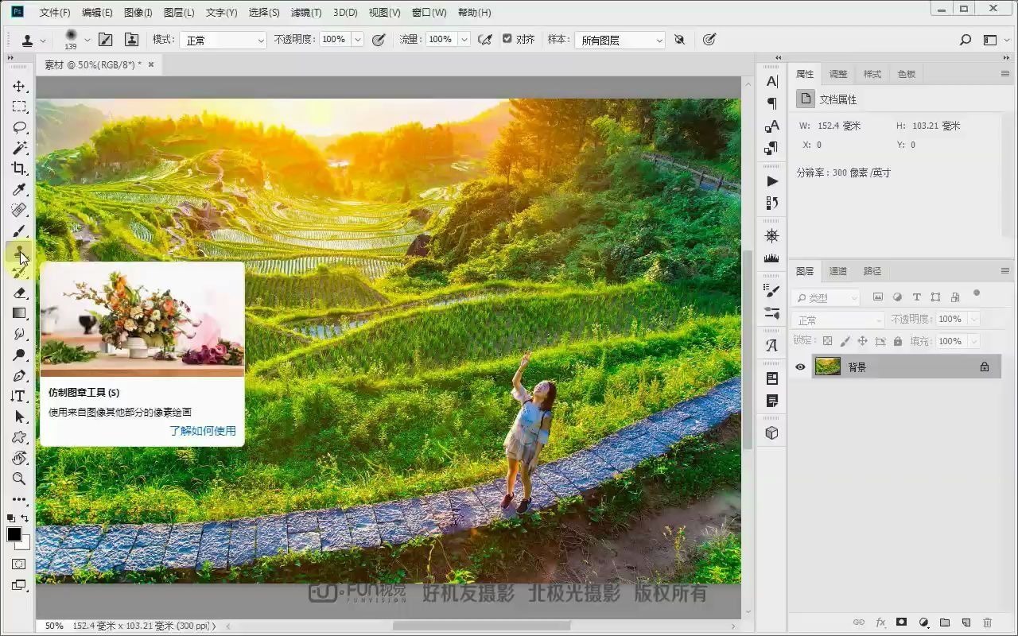Open the 图像(I) menu
1018x636 pixels.
point(138,13)
